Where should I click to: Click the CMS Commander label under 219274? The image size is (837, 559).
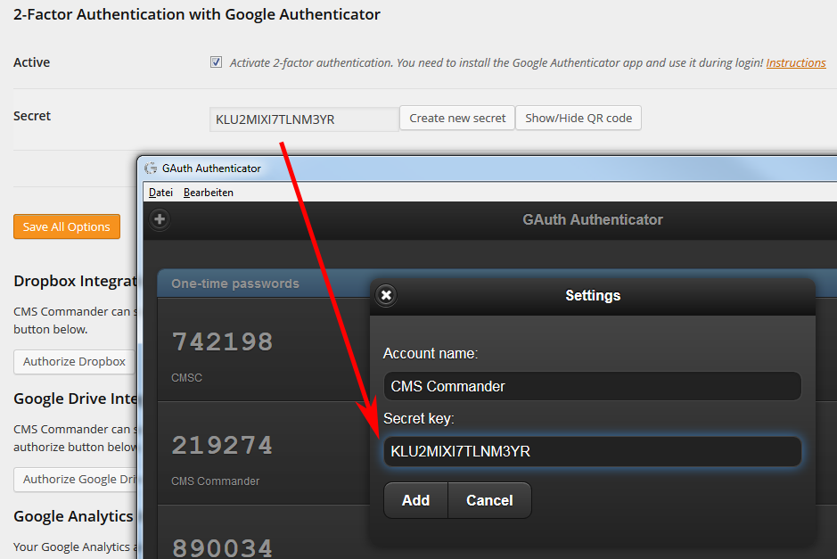[215, 481]
